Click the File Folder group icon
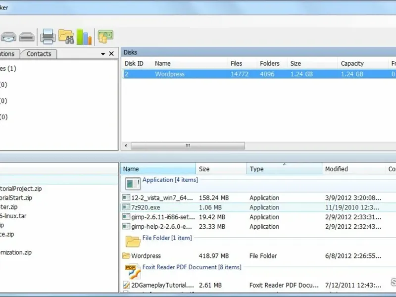The width and height of the screenshot is (396, 297). click(133, 241)
